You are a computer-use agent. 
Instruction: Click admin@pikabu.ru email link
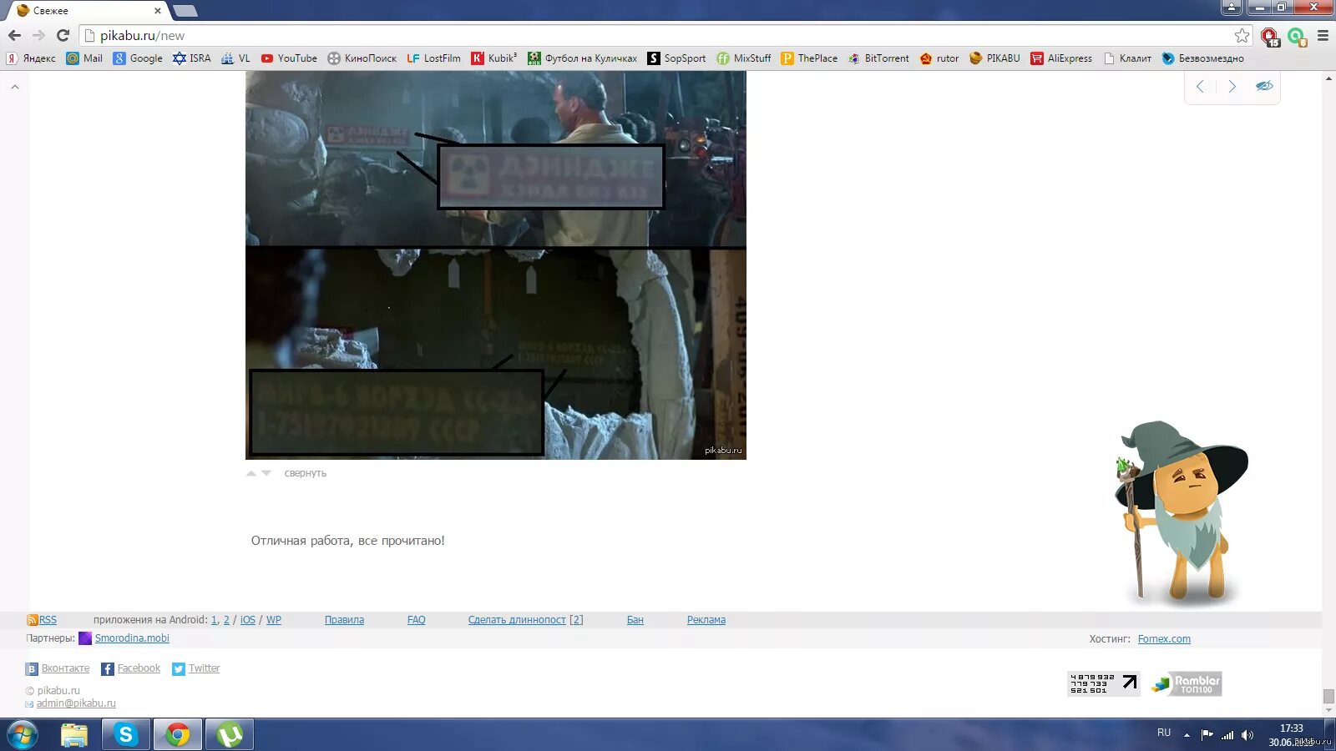pos(76,703)
